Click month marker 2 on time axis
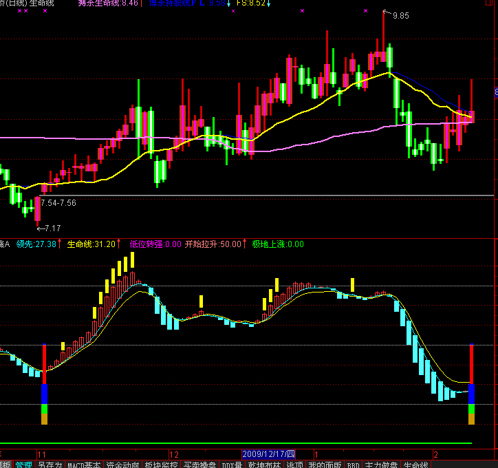This screenshot has height=468, width=498. pyautogui.click(x=436, y=455)
